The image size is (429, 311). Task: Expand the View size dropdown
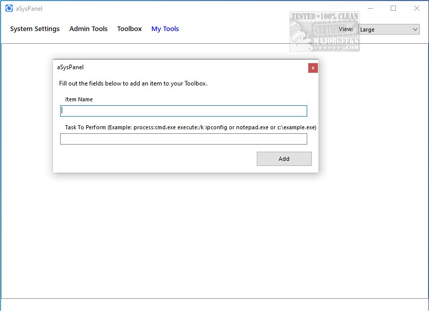point(389,30)
